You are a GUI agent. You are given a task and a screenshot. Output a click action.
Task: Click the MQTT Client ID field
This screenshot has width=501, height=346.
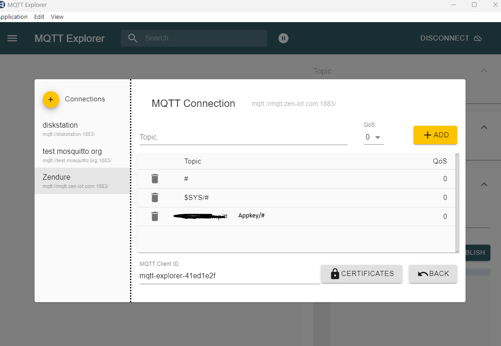[229, 276]
